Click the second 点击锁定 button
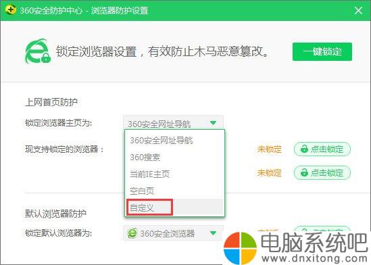This screenshot has height=265, width=371. tap(322, 172)
